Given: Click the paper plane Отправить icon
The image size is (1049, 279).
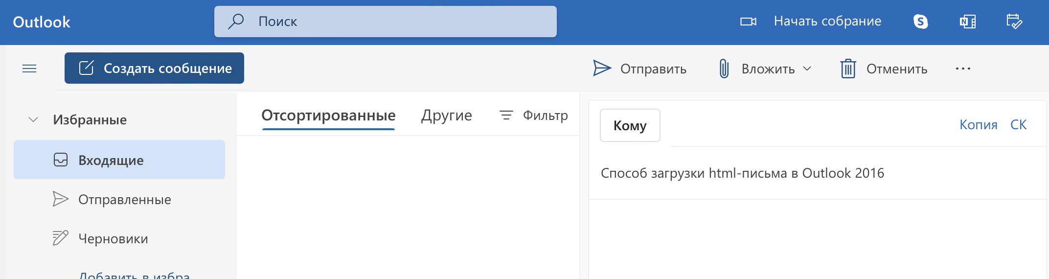Looking at the screenshot, I should (602, 69).
